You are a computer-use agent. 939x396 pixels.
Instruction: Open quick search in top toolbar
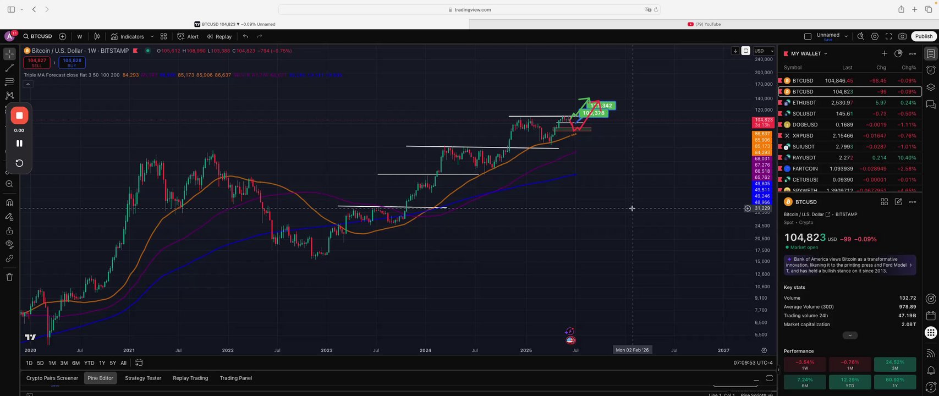click(x=861, y=36)
